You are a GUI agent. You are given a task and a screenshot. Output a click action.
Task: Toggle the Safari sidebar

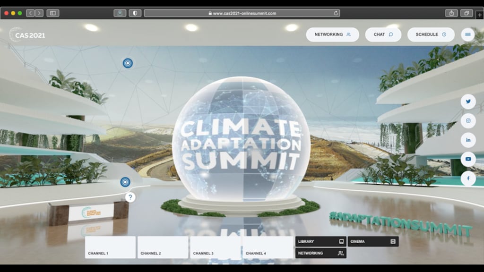53,13
